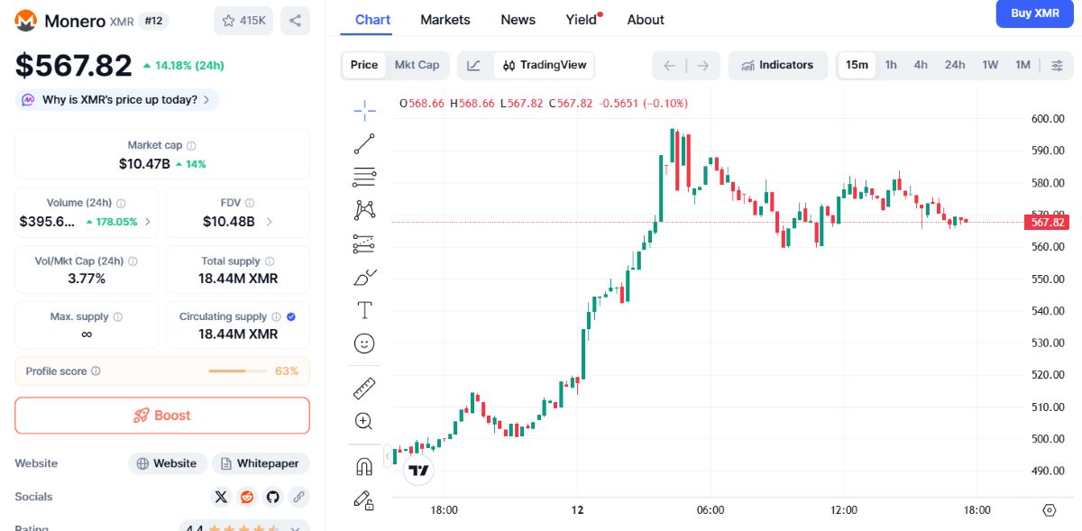The width and height of the screenshot is (1082, 531).
Task: Open the Indicators menu
Action: (x=777, y=64)
